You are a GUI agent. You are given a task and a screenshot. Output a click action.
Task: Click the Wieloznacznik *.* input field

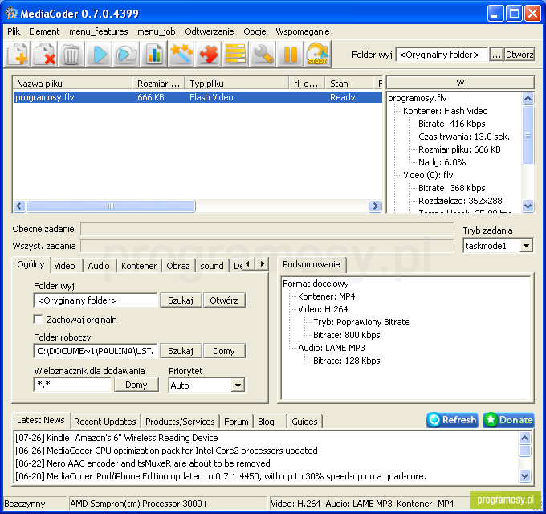click(72, 385)
